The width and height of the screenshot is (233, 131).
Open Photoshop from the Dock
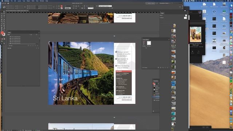[231, 20]
